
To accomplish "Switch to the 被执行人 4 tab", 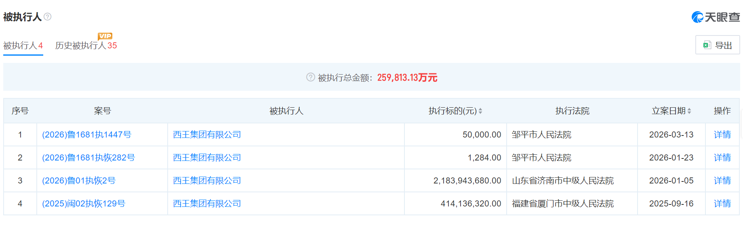I will click(23, 46).
